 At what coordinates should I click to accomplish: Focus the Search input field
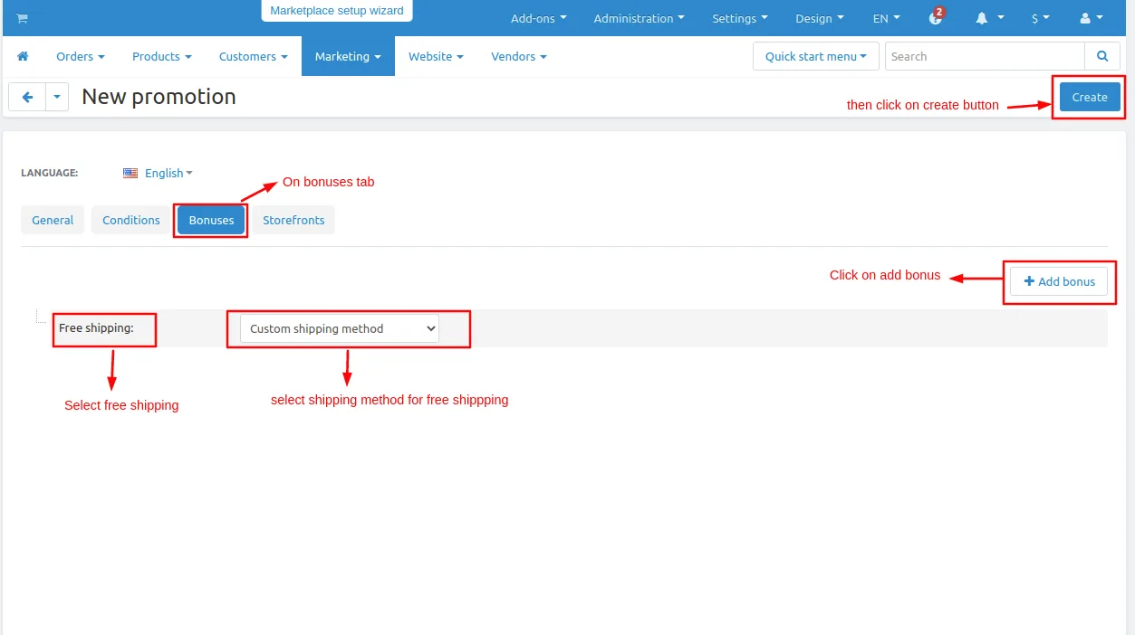[x=985, y=56]
